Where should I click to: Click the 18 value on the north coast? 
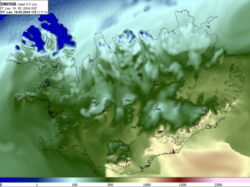coord(141,33)
